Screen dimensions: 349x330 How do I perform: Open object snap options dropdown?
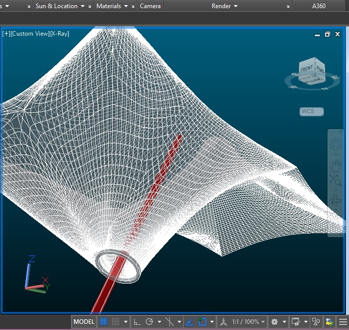[212, 322]
